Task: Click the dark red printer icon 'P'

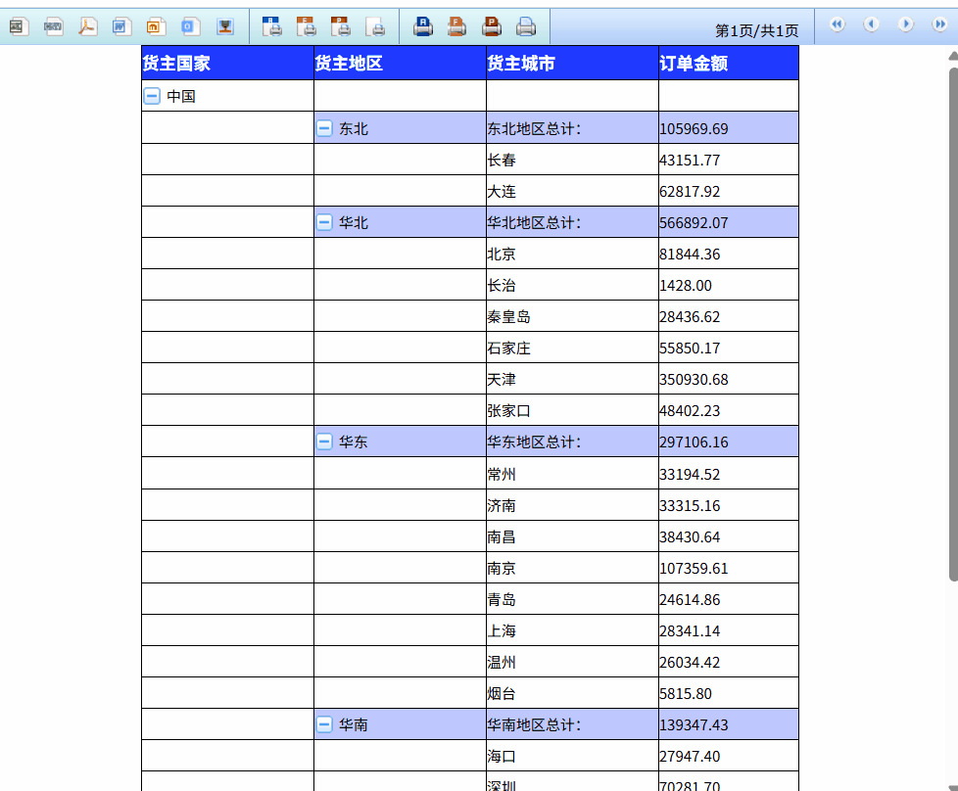Action: [x=491, y=26]
